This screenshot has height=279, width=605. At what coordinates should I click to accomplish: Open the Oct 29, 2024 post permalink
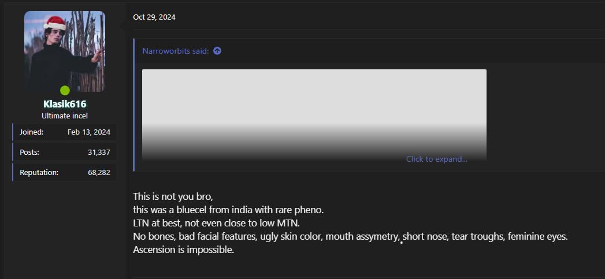pyautogui.click(x=154, y=17)
